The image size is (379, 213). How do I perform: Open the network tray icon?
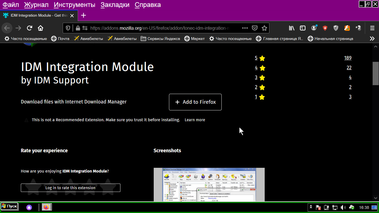pos(335,207)
